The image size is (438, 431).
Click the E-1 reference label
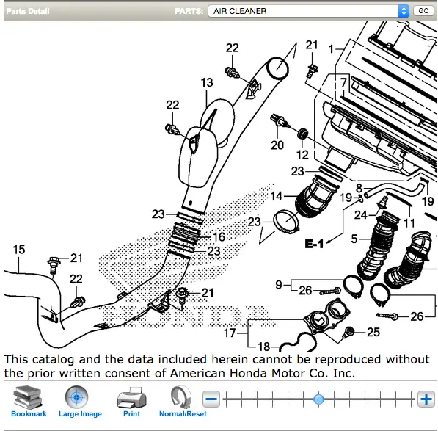tap(314, 244)
